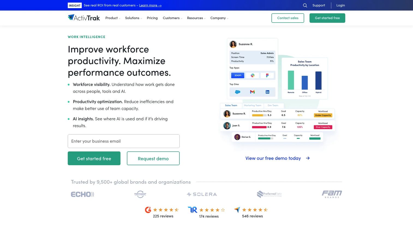Click the Contact sales button

point(288,18)
